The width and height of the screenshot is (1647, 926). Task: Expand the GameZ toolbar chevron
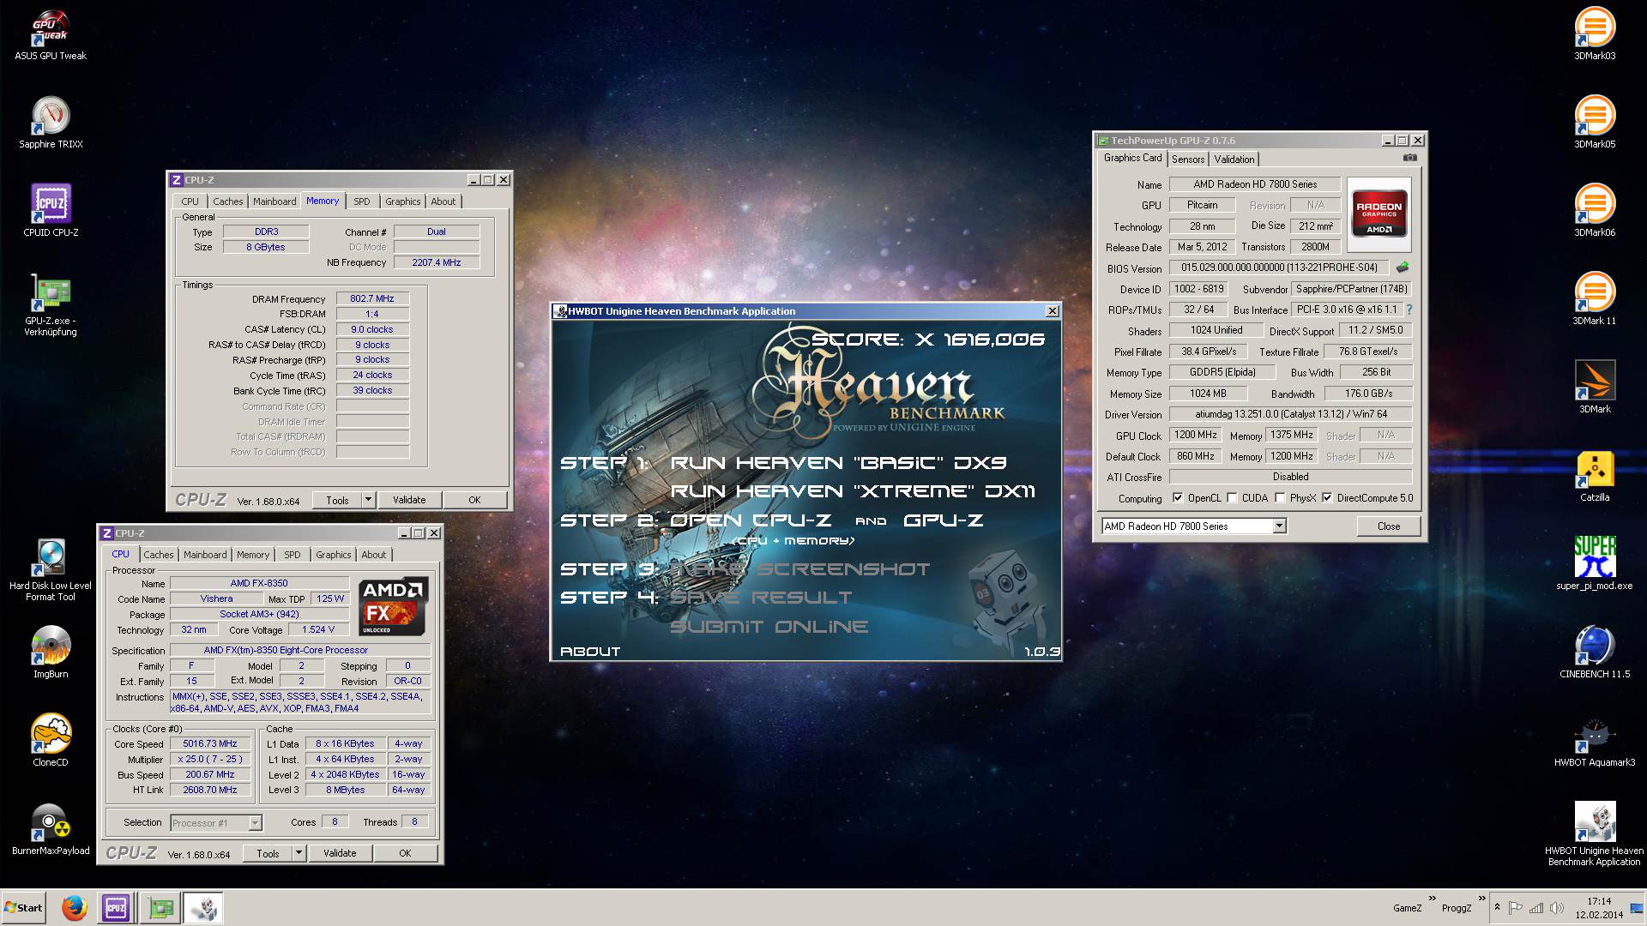tap(1432, 899)
